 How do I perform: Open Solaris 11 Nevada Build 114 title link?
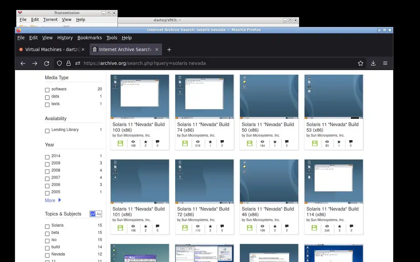pyautogui.click(x=332, y=212)
